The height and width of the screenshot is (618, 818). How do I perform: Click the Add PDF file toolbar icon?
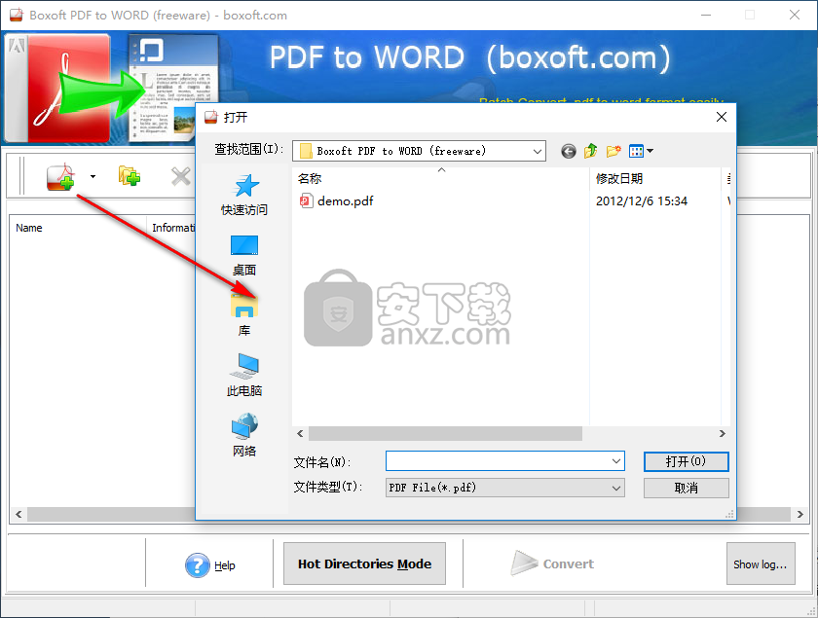(60, 177)
